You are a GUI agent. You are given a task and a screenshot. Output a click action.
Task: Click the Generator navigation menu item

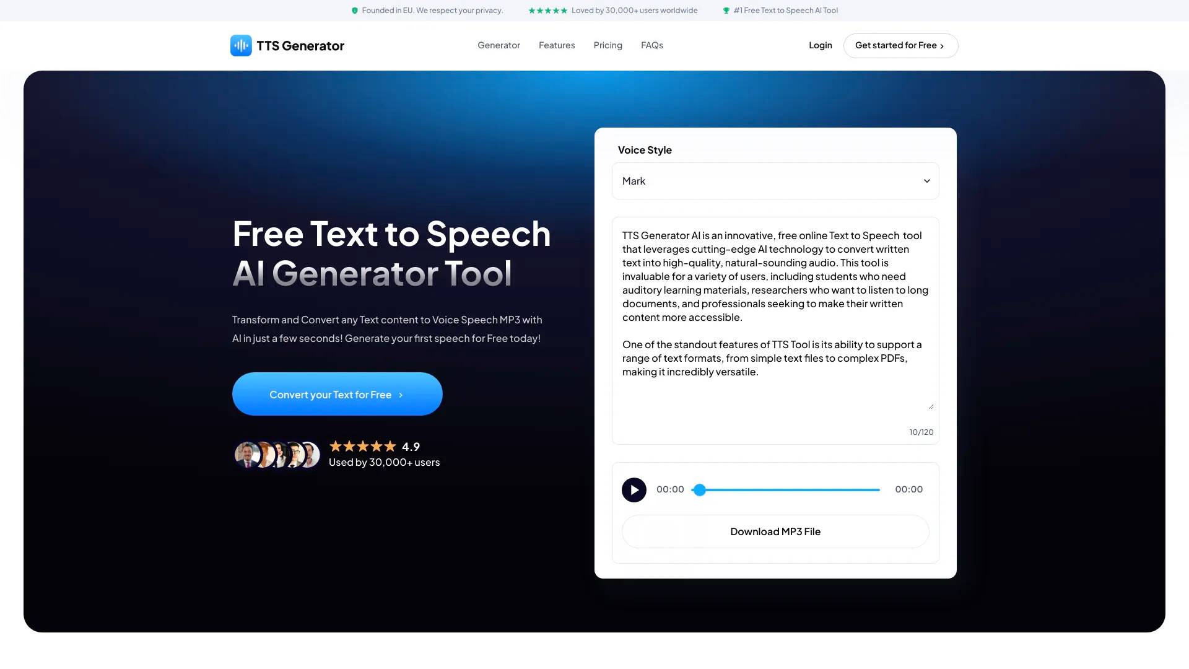pyautogui.click(x=499, y=45)
